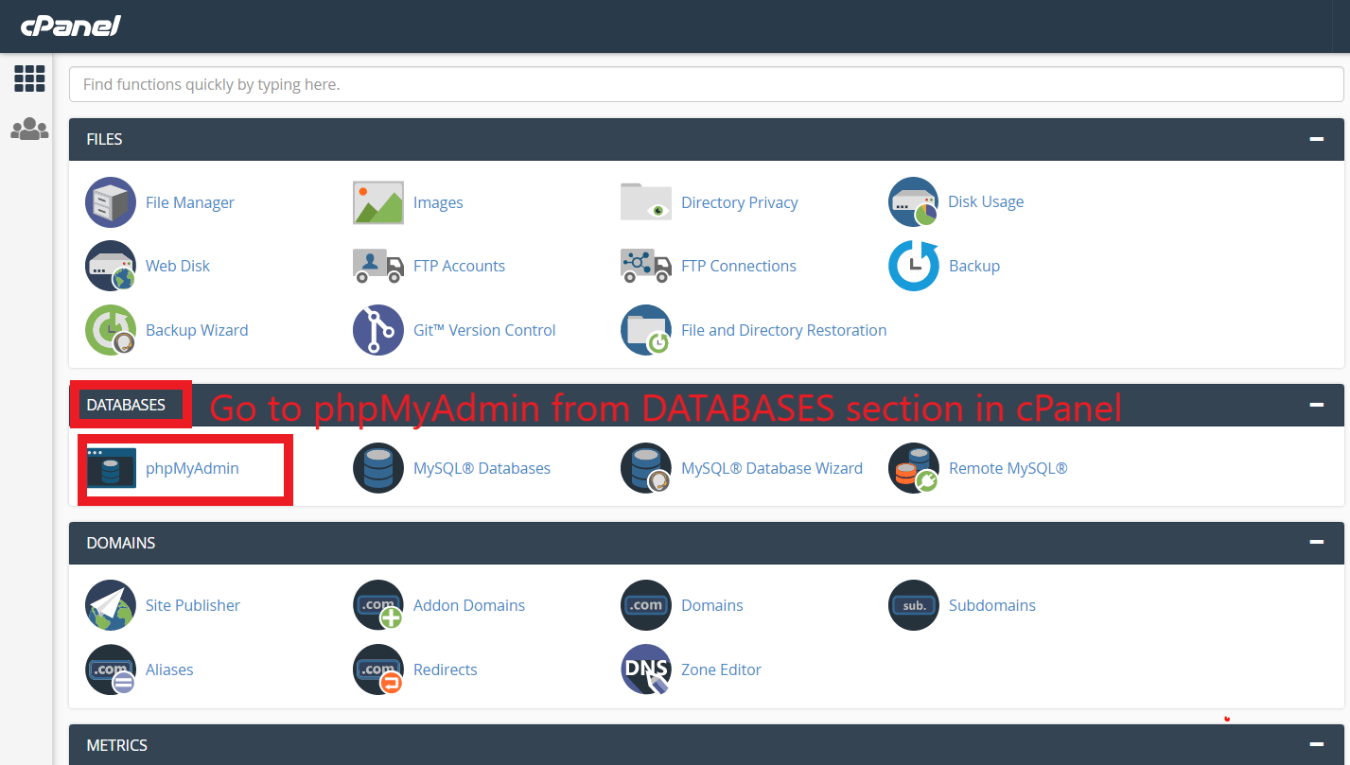Open the Web Disk icon

111,266
